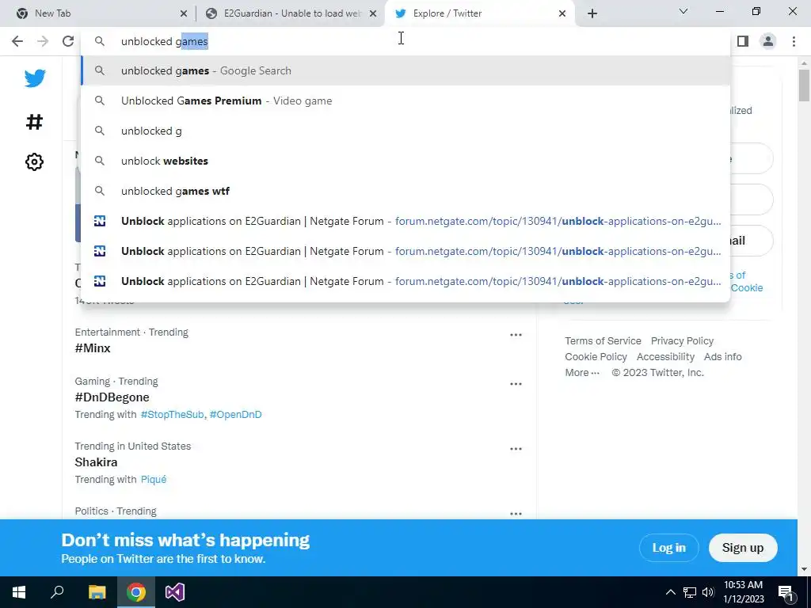811x608 pixels.
Task: Open Settings gear in Twitter sidebar
Action: coord(34,161)
